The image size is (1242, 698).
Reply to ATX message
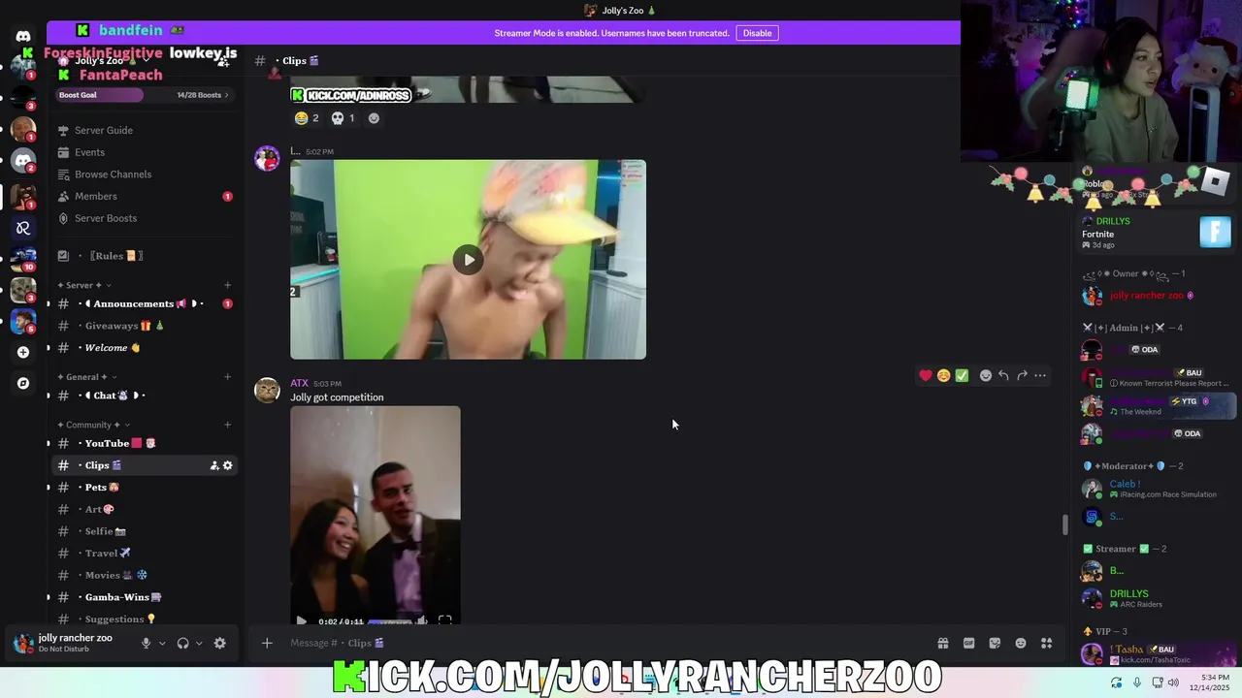[1003, 375]
